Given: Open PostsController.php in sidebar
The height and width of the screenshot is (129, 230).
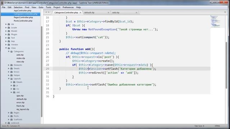Looking at the screenshot, I should (23, 21).
